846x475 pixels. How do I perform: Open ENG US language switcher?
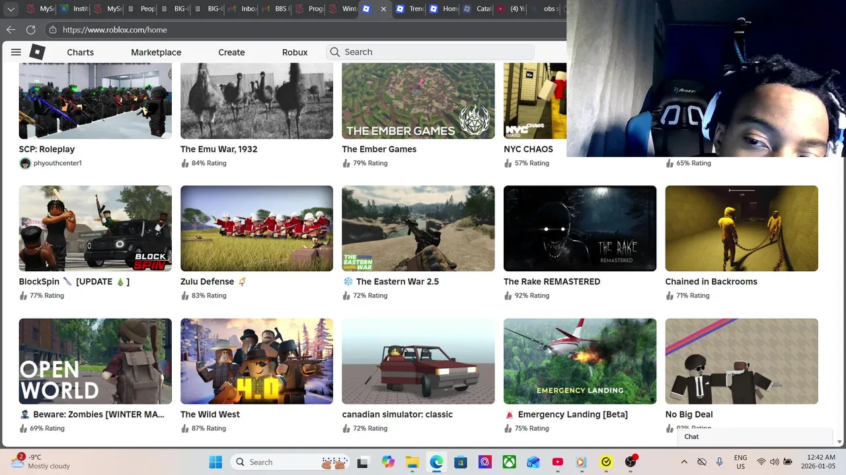point(740,462)
